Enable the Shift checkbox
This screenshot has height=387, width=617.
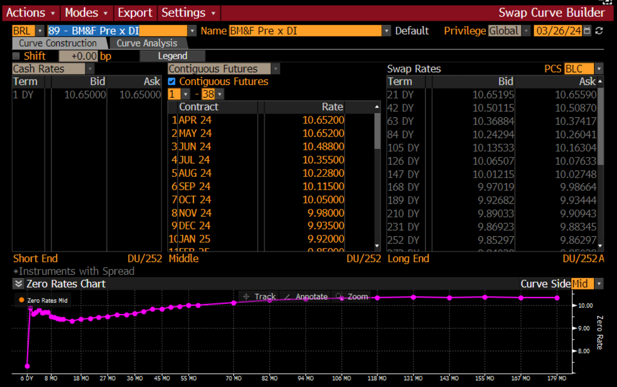16,56
